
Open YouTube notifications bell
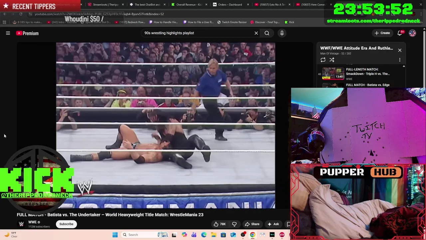[400, 33]
